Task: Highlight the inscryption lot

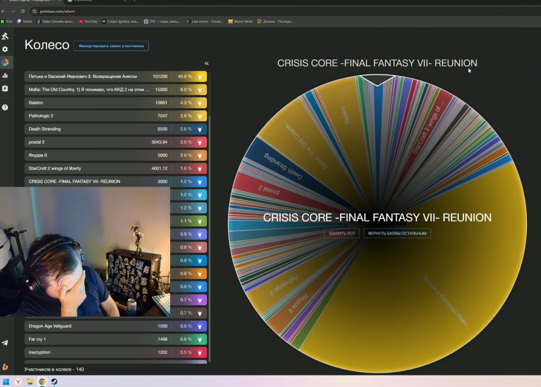Action: [200, 352]
